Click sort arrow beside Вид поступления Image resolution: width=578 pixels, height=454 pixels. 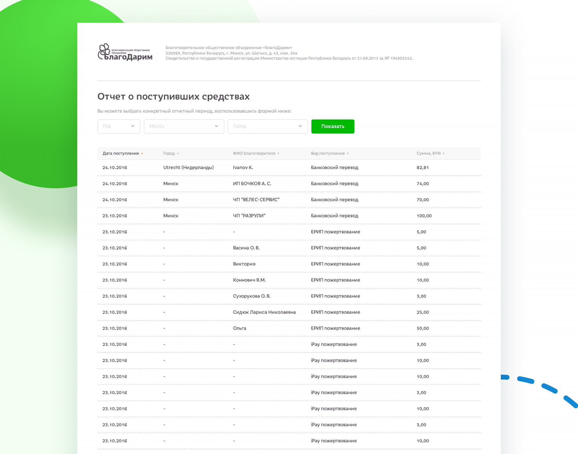pos(348,154)
